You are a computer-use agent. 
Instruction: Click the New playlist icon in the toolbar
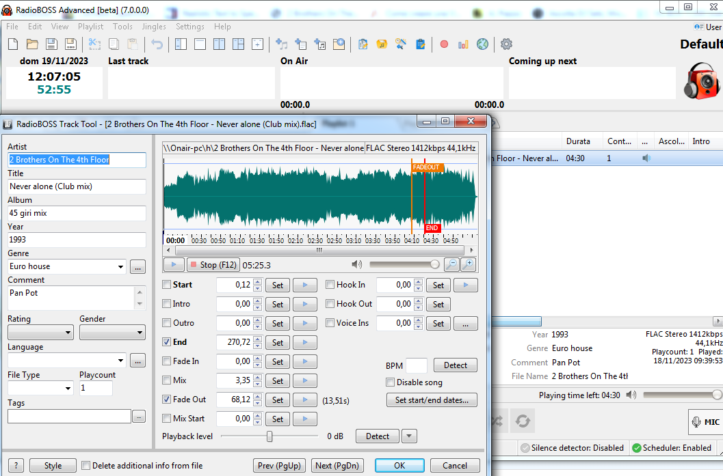(13, 44)
